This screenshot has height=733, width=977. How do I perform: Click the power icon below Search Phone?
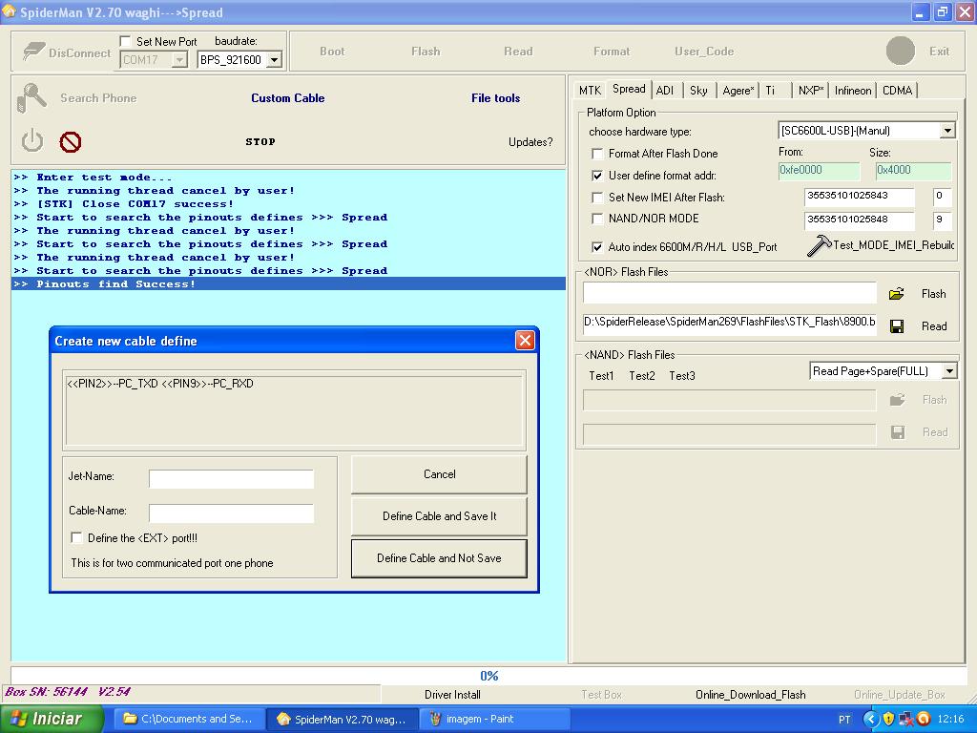[x=32, y=141]
